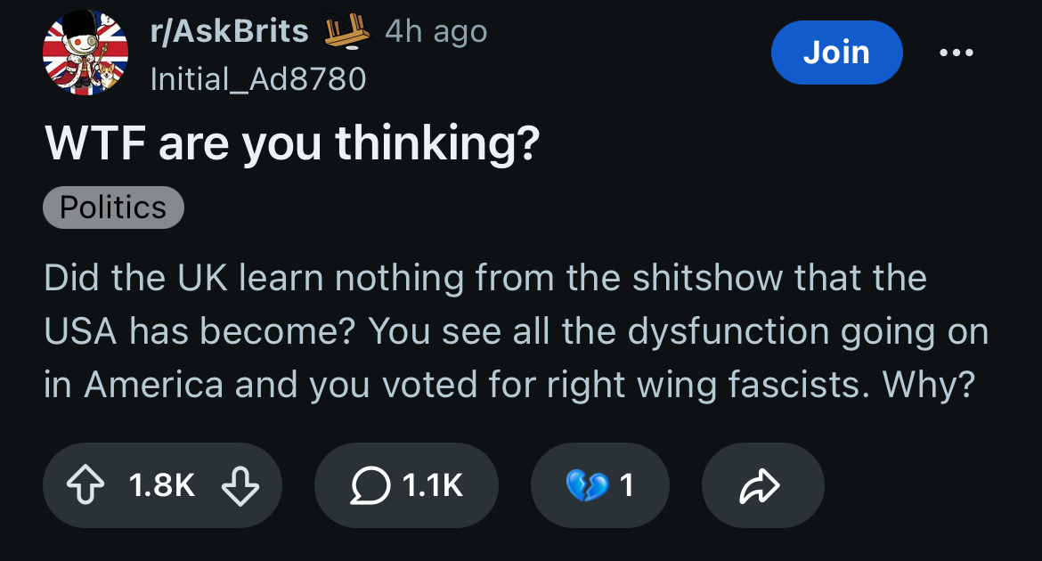Viewport: 1042px width, 561px height.
Task: Downvote the post with the down arrow
Action: click(x=240, y=485)
